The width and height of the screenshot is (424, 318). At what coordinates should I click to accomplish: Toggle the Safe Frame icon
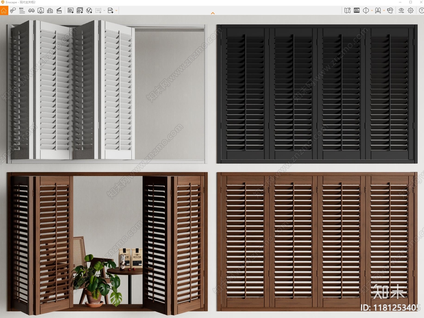[x=41, y=11]
